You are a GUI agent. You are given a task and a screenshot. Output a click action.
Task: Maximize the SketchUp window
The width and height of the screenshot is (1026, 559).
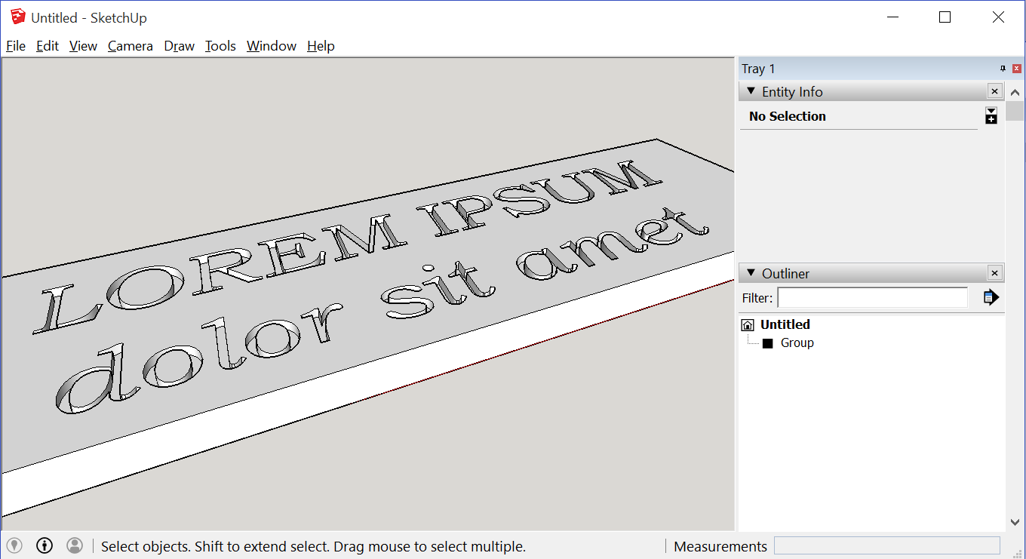click(x=945, y=17)
